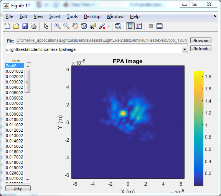Screen dimensions: 221x196
Task: Click the Refresh button
Action: pyautogui.click(x=201, y=49)
